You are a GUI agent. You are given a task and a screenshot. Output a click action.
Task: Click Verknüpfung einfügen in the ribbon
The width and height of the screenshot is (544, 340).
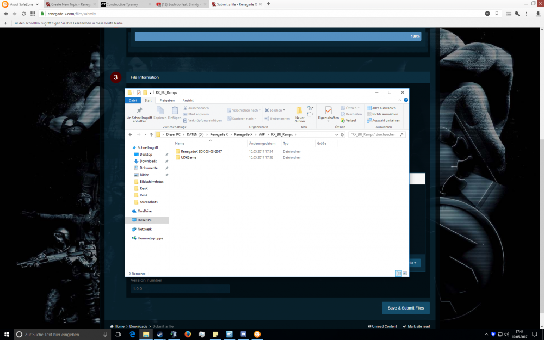pyautogui.click(x=202, y=120)
